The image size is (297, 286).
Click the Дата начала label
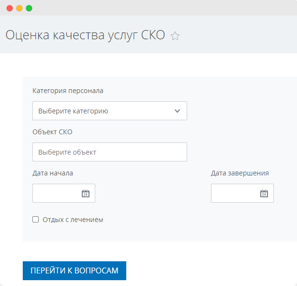[53, 173]
